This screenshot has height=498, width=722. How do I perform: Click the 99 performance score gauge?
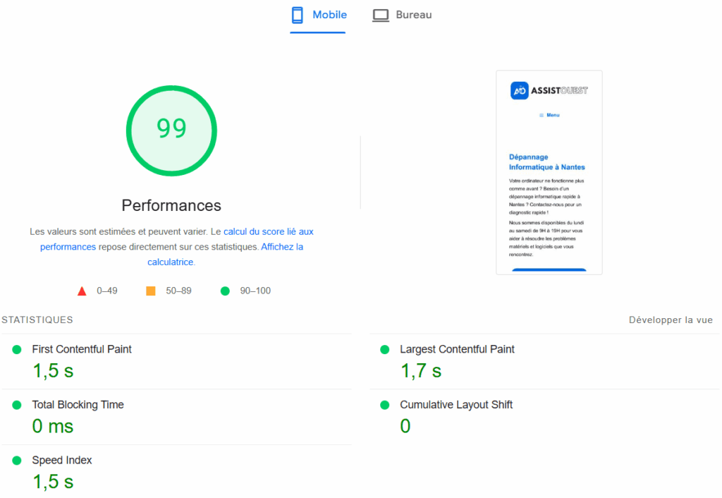coord(171,130)
